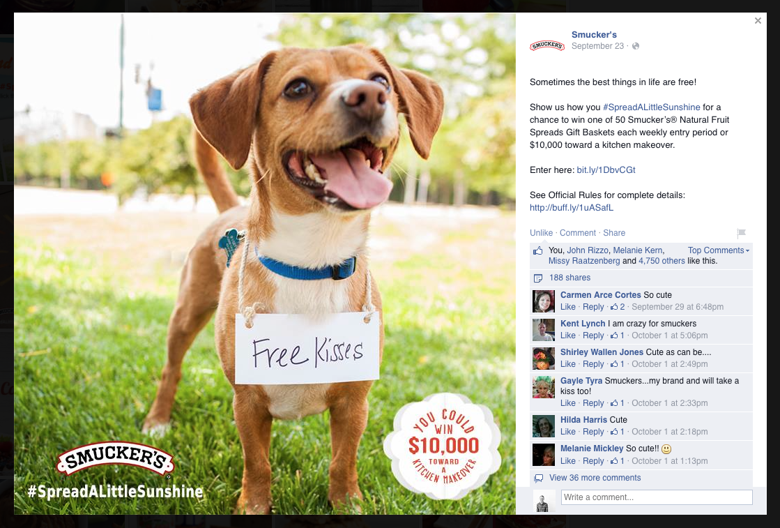Click the shares note icon
This screenshot has width=780, height=528.
537,278
